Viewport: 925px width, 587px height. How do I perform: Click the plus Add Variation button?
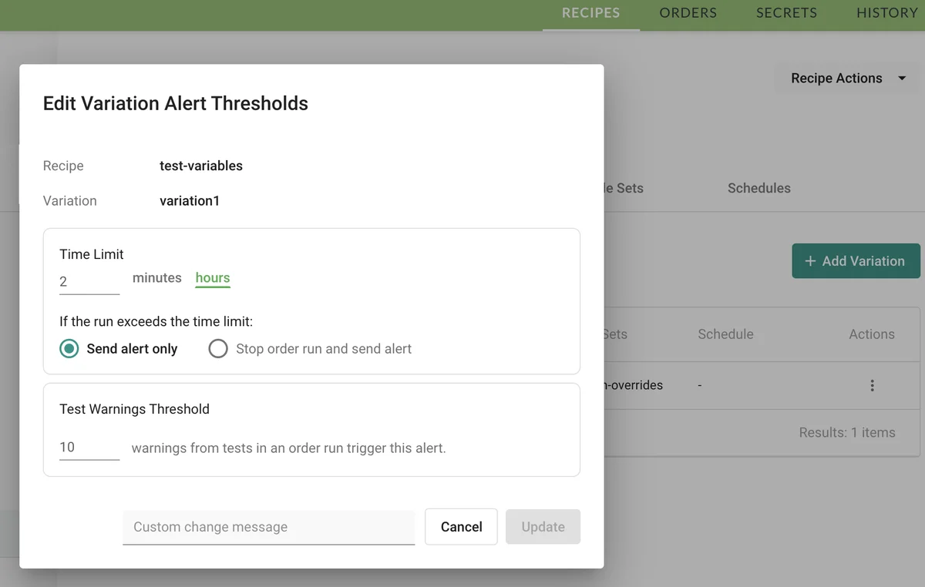point(856,261)
